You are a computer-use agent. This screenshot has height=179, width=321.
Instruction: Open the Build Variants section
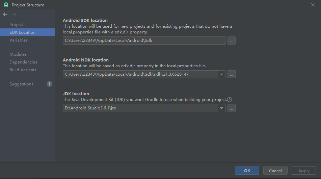[x=27, y=70]
